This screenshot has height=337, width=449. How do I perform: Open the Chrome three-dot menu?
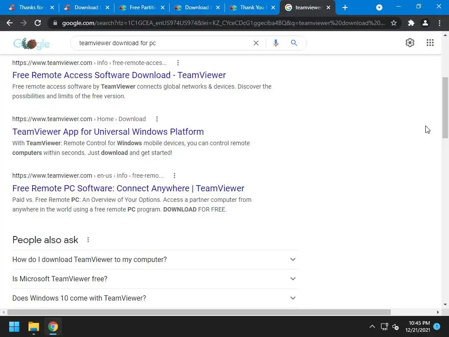pyautogui.click(x=439, y=23)
